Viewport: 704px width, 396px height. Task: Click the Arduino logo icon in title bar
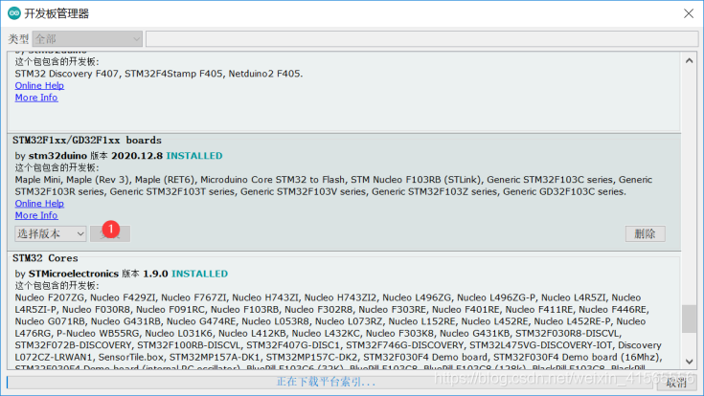pos(14,13)
